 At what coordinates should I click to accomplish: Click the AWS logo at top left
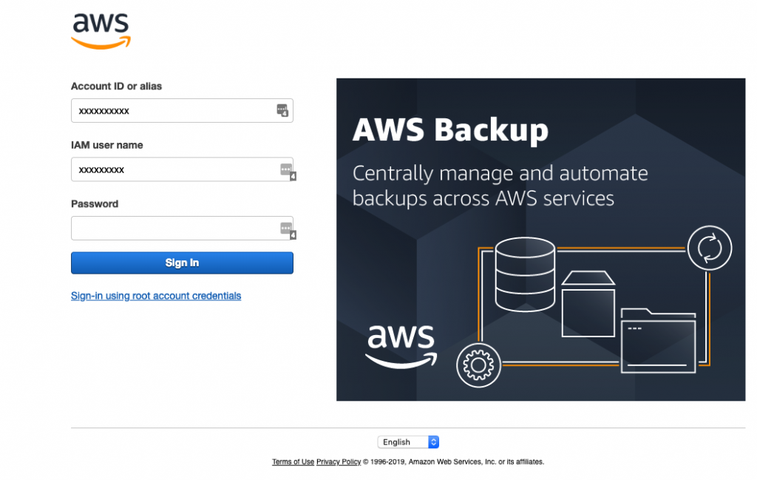101,31
